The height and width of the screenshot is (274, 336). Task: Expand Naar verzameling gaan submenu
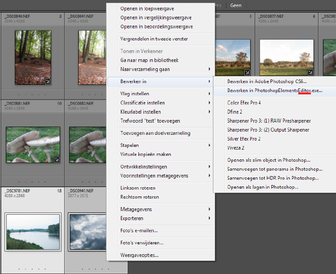pos(161,69)
